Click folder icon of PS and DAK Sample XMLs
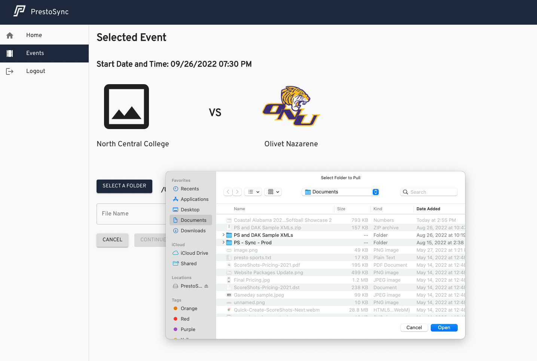 [229, 235]
